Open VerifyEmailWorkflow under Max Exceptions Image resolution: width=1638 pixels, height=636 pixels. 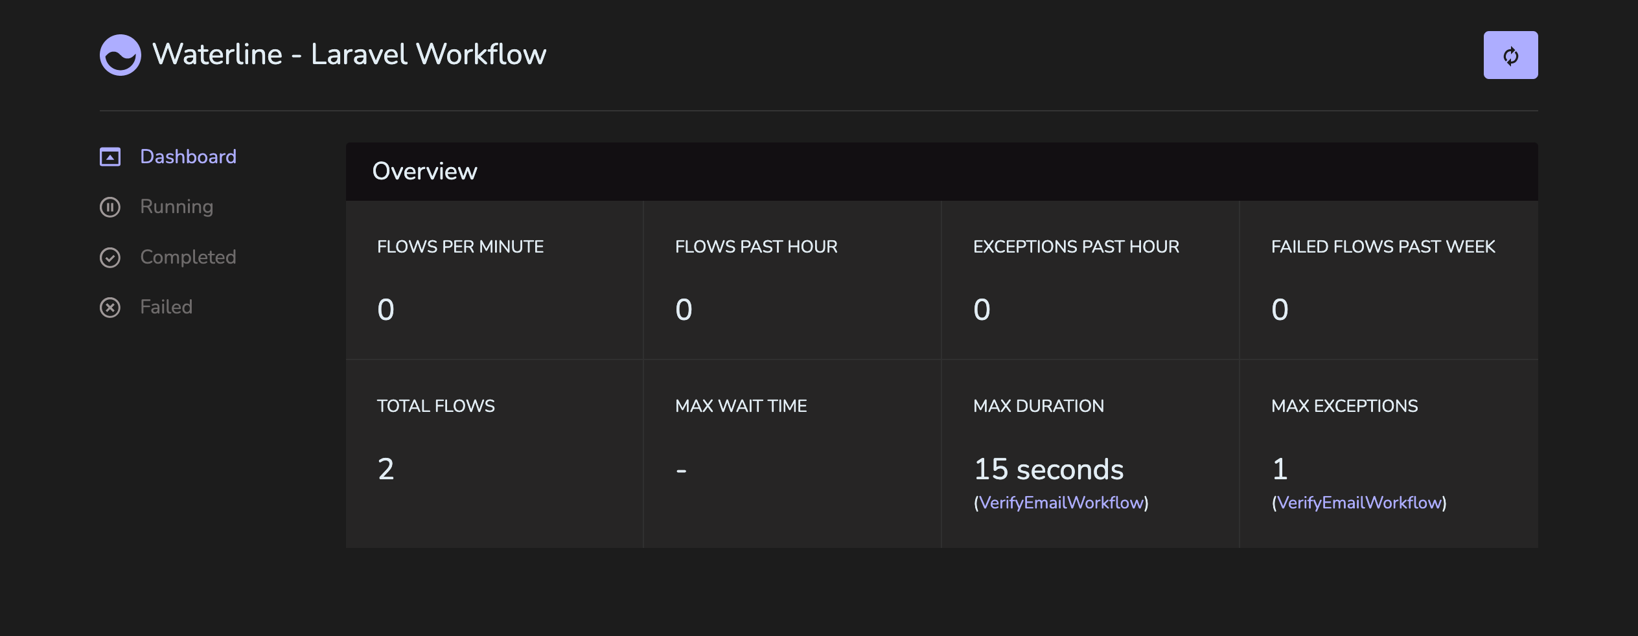(x=1359, y=502)
